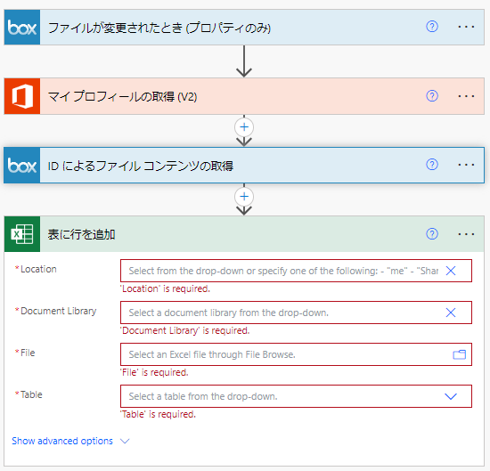Viewport: 490px width, 471px height.
Task: Insert a step before 表に行を追加 with plus
Action: (244, 197)
